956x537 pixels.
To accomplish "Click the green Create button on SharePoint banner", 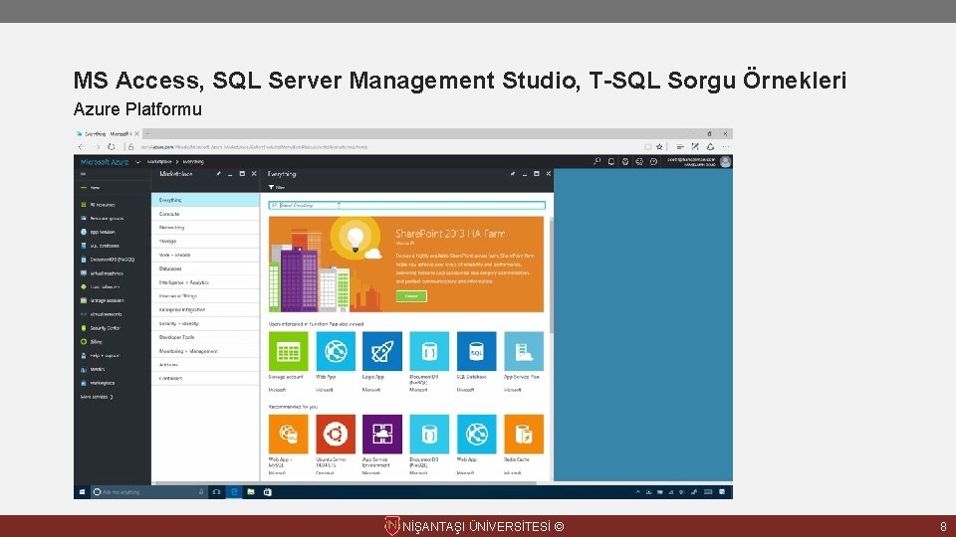I will pyautogui.click(x=411, y=296).
